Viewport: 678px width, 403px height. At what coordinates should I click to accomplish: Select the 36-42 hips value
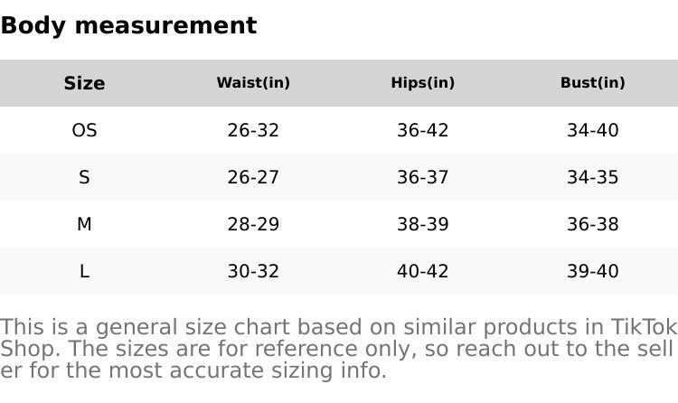[422, 131]
